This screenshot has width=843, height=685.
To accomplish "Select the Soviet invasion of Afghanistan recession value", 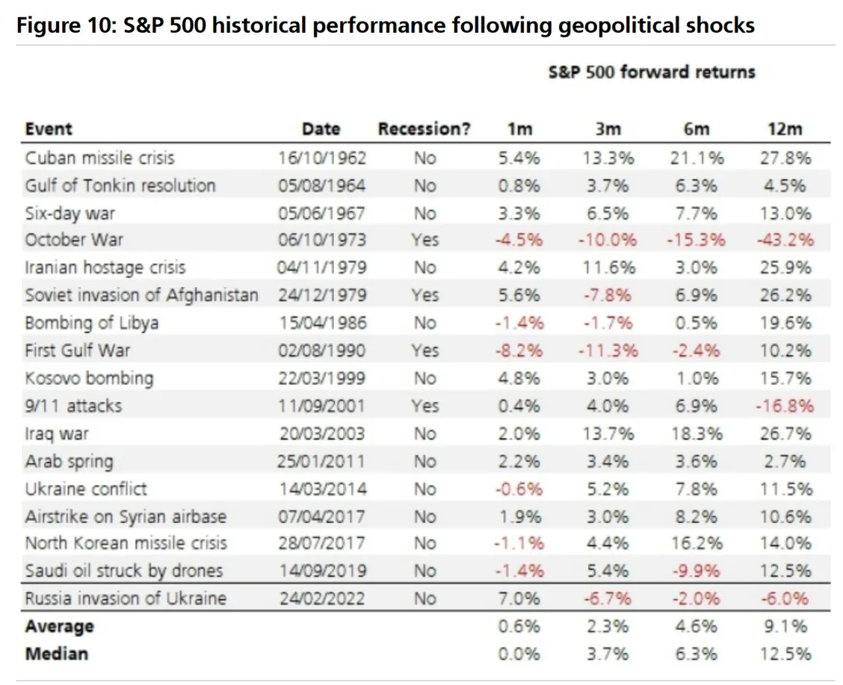I will [x=425, y=295].
